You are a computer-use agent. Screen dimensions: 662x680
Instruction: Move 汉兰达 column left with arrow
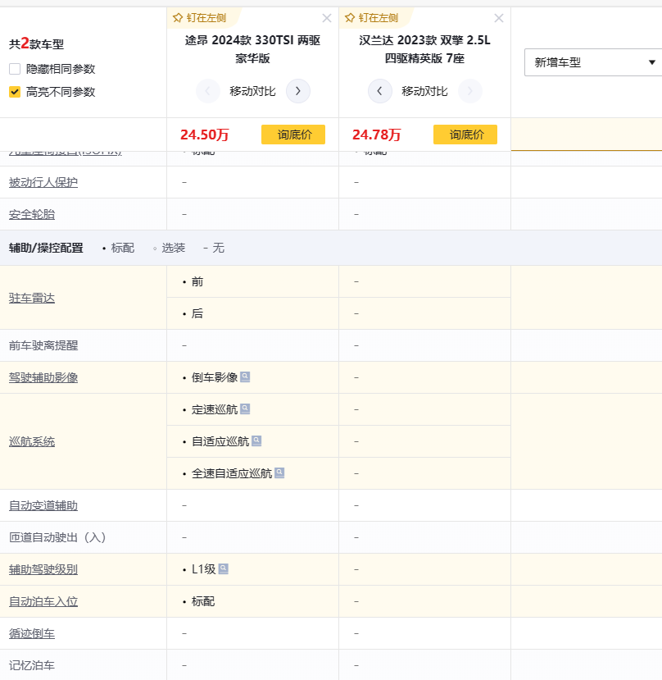click(x=380, y=91)
